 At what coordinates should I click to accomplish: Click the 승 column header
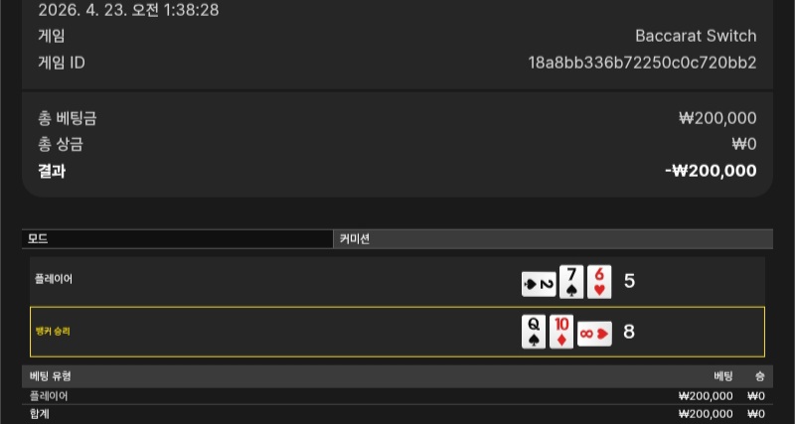(760, 376)
